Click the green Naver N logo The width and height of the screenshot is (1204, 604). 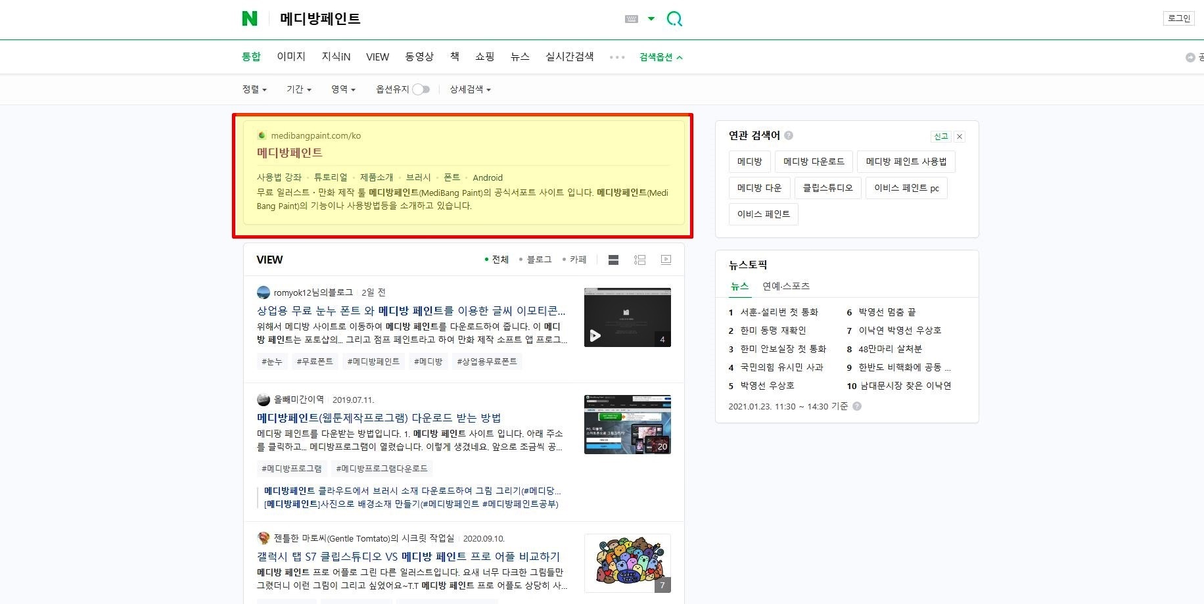pos(250,18)
